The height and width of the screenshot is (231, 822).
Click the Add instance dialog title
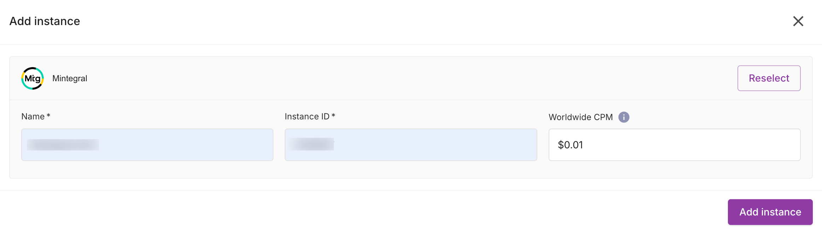45,21
